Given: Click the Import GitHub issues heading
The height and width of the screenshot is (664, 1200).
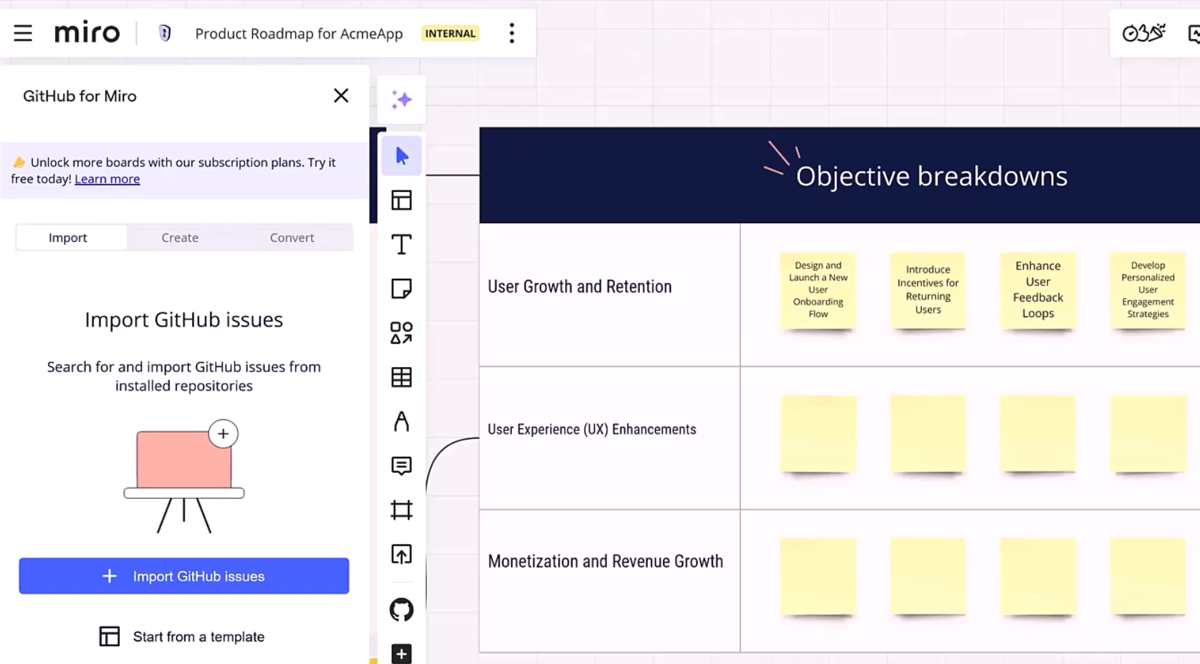Looking at the screenshot, I should [184, 320].
